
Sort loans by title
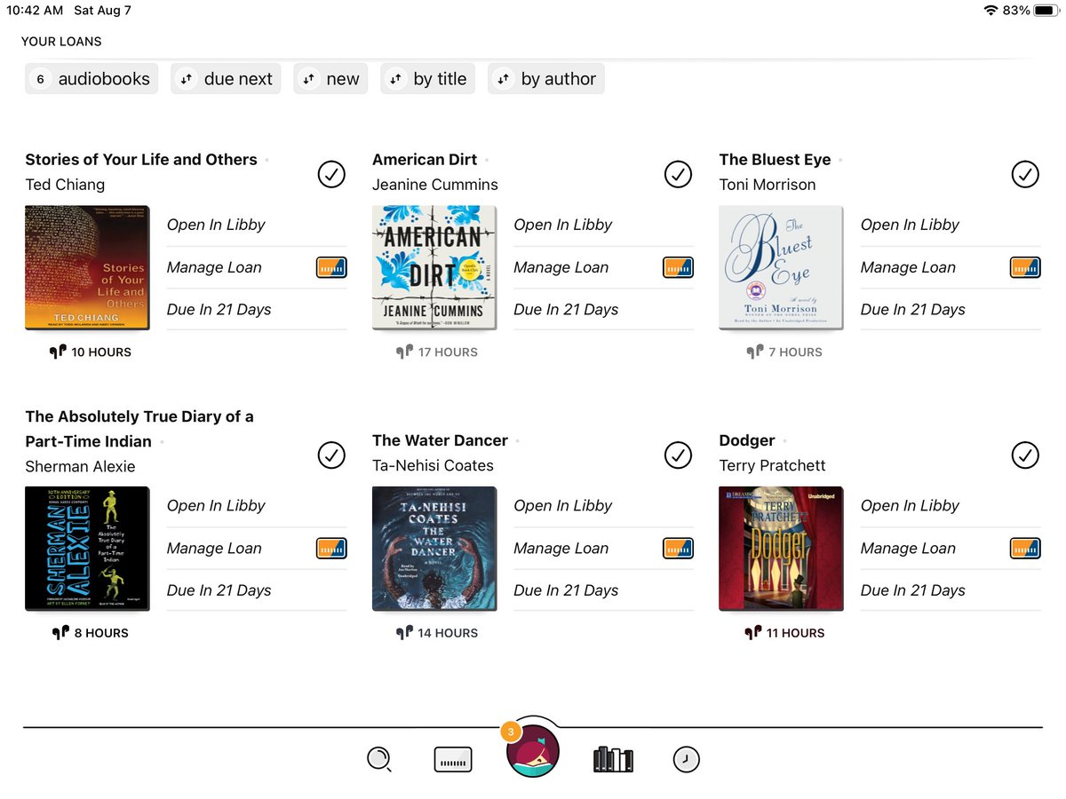427,78
